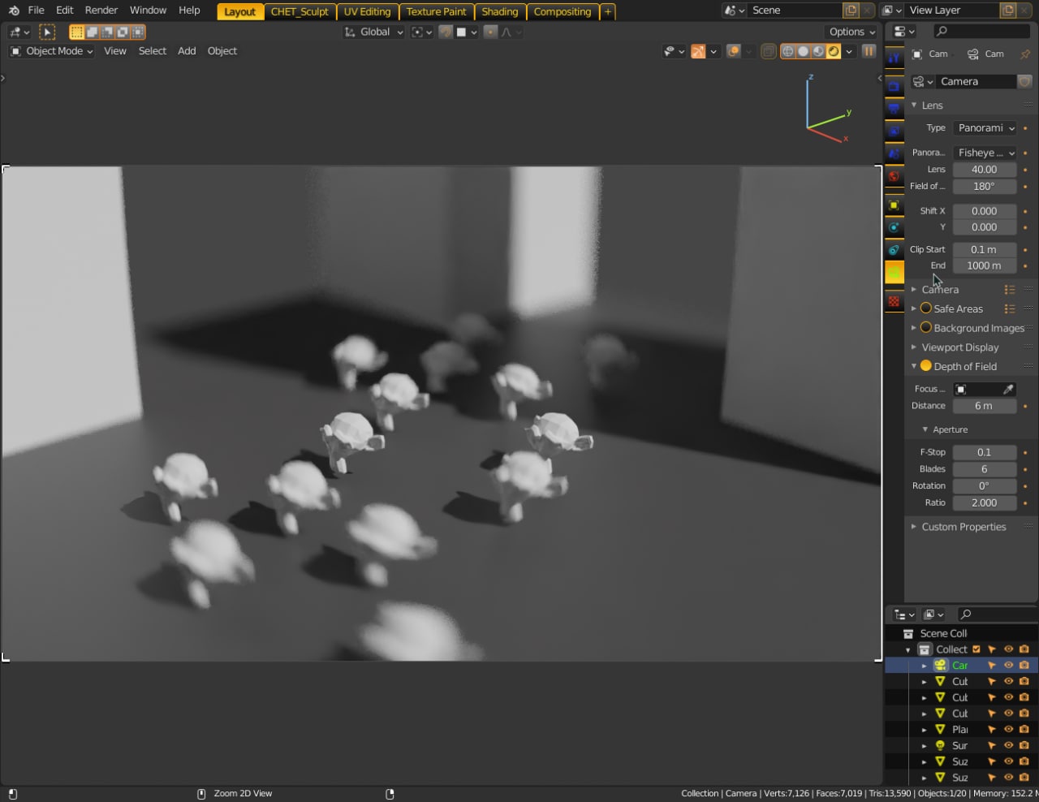Toggle selectability of the Camera row
This screenshot has width=1039, height=802.
click(x=992, y=665)
